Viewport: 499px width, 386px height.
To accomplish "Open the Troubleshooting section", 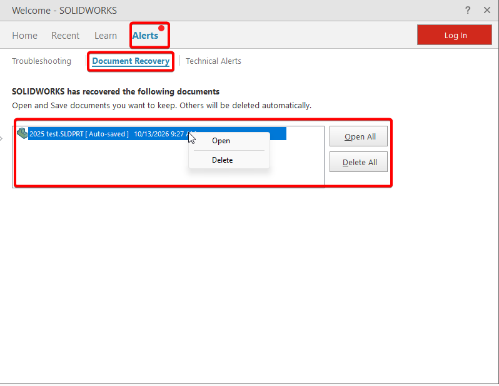I will tap(41, 61).
